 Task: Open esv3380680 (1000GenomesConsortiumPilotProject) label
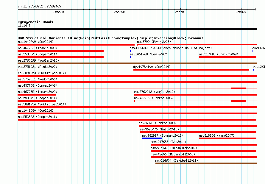click(171, 48)
